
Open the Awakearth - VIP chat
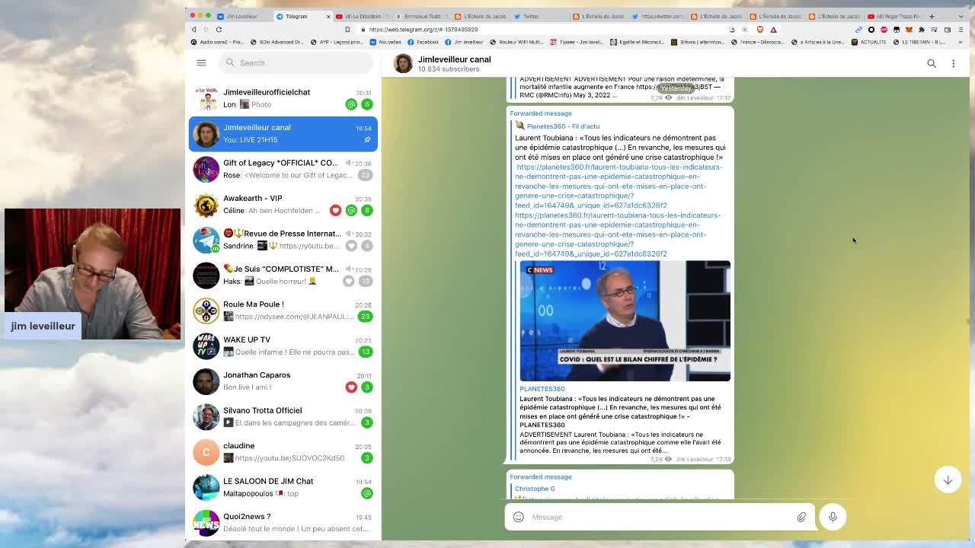(x=283, y=204)
